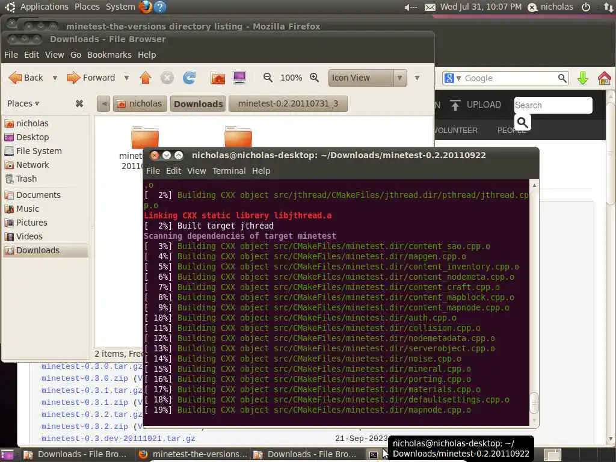Click the date and time clock in the panel
The image size is (616, 462).
(x=481, y=7)
